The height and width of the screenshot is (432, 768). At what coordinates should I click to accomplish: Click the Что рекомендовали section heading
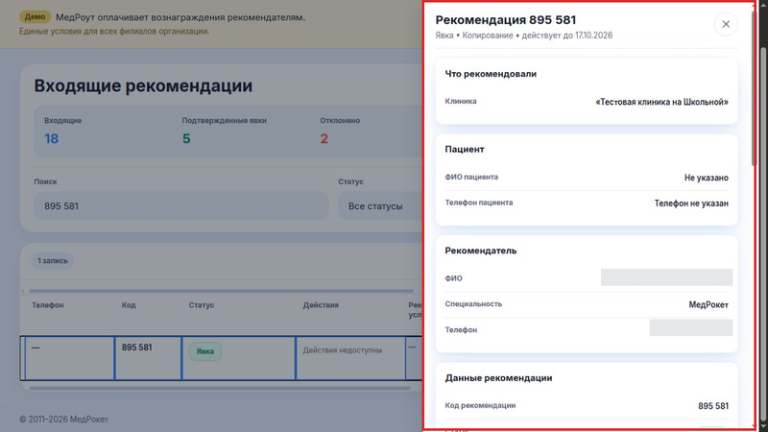(491, 74)
